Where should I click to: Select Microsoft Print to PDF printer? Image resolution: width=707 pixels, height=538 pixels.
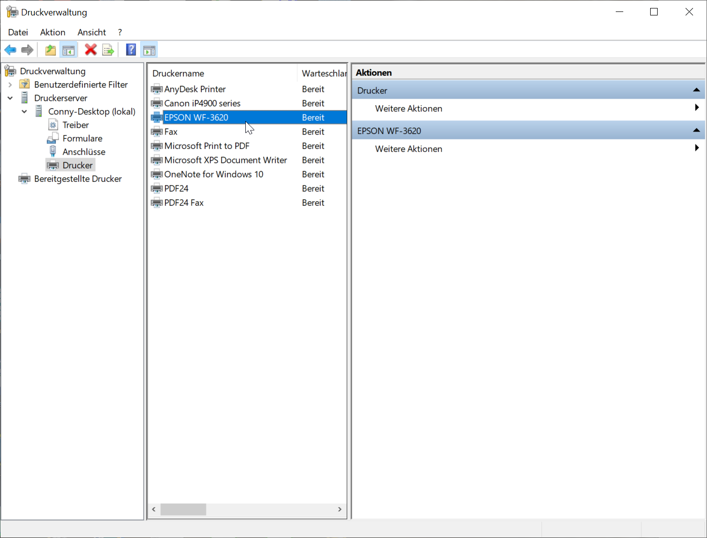coord(206,146)
